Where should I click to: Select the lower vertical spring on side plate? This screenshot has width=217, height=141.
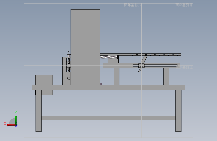coord(69,70)
